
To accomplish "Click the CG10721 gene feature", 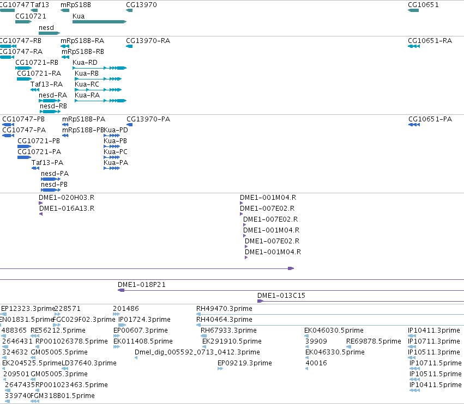I will pyautogui.click(x=23, y=22).
